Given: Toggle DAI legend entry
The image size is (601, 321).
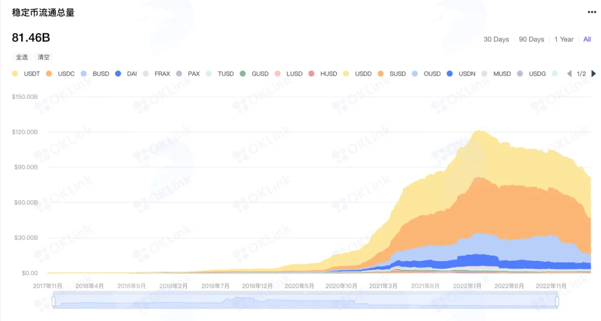Looking at the screenshot, I should (126, 73).
